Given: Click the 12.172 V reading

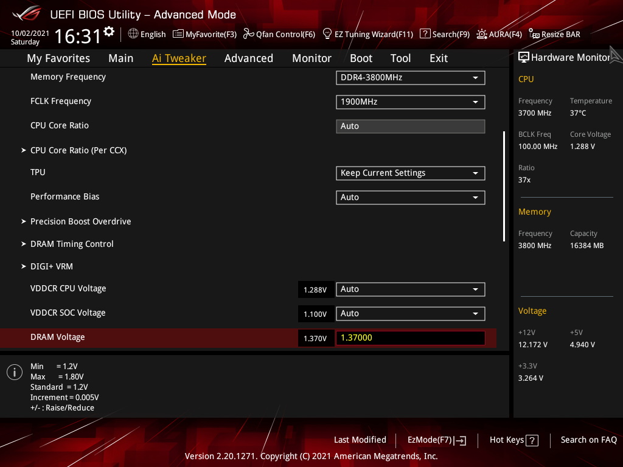Looking at the screenshot, I should (533, 345).
